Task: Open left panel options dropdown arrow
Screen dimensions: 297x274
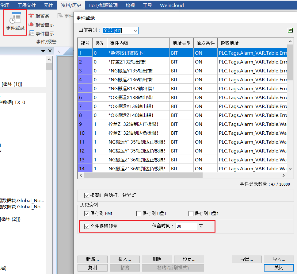Action: point(43,51)
